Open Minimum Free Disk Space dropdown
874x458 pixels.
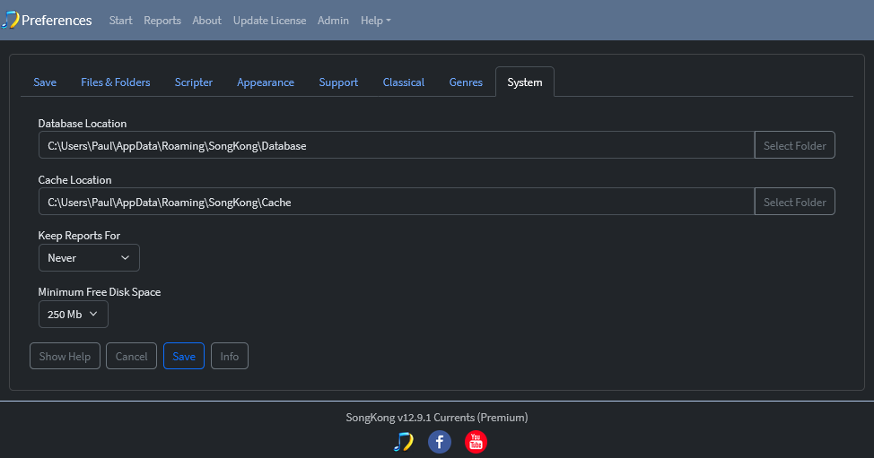coord(73,315)
